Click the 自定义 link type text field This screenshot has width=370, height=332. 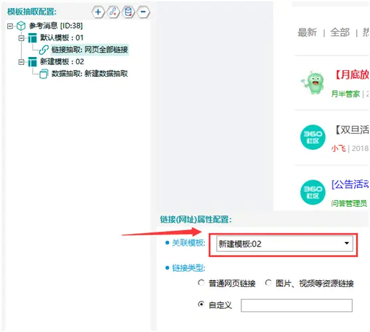296,305
